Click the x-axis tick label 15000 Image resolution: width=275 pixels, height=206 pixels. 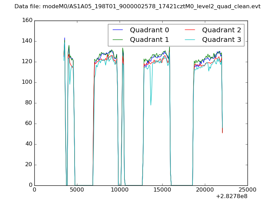click(x=162, y=190)
